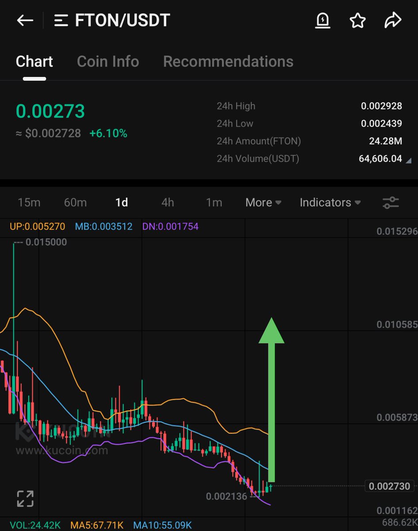The width and height of the screenshot is (418, 531).
Task: Tap the UP:0.005270 Bollinger value
Action: pyautogui.click(x=37, y=227)
